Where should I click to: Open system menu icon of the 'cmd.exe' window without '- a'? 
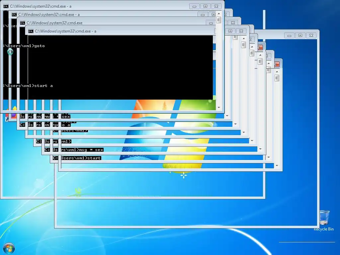[22, 23]
